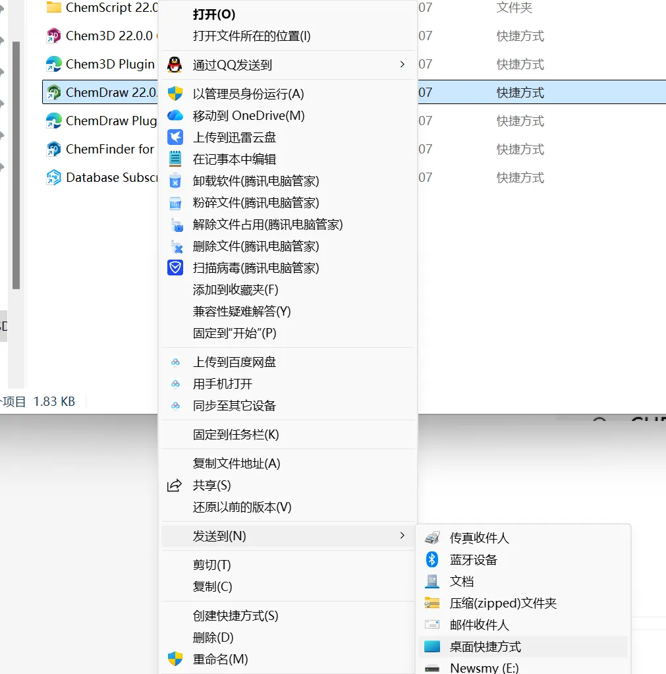666x674 pixels.
Task: Click the zipped folder icon
Action: pos(432,603)
